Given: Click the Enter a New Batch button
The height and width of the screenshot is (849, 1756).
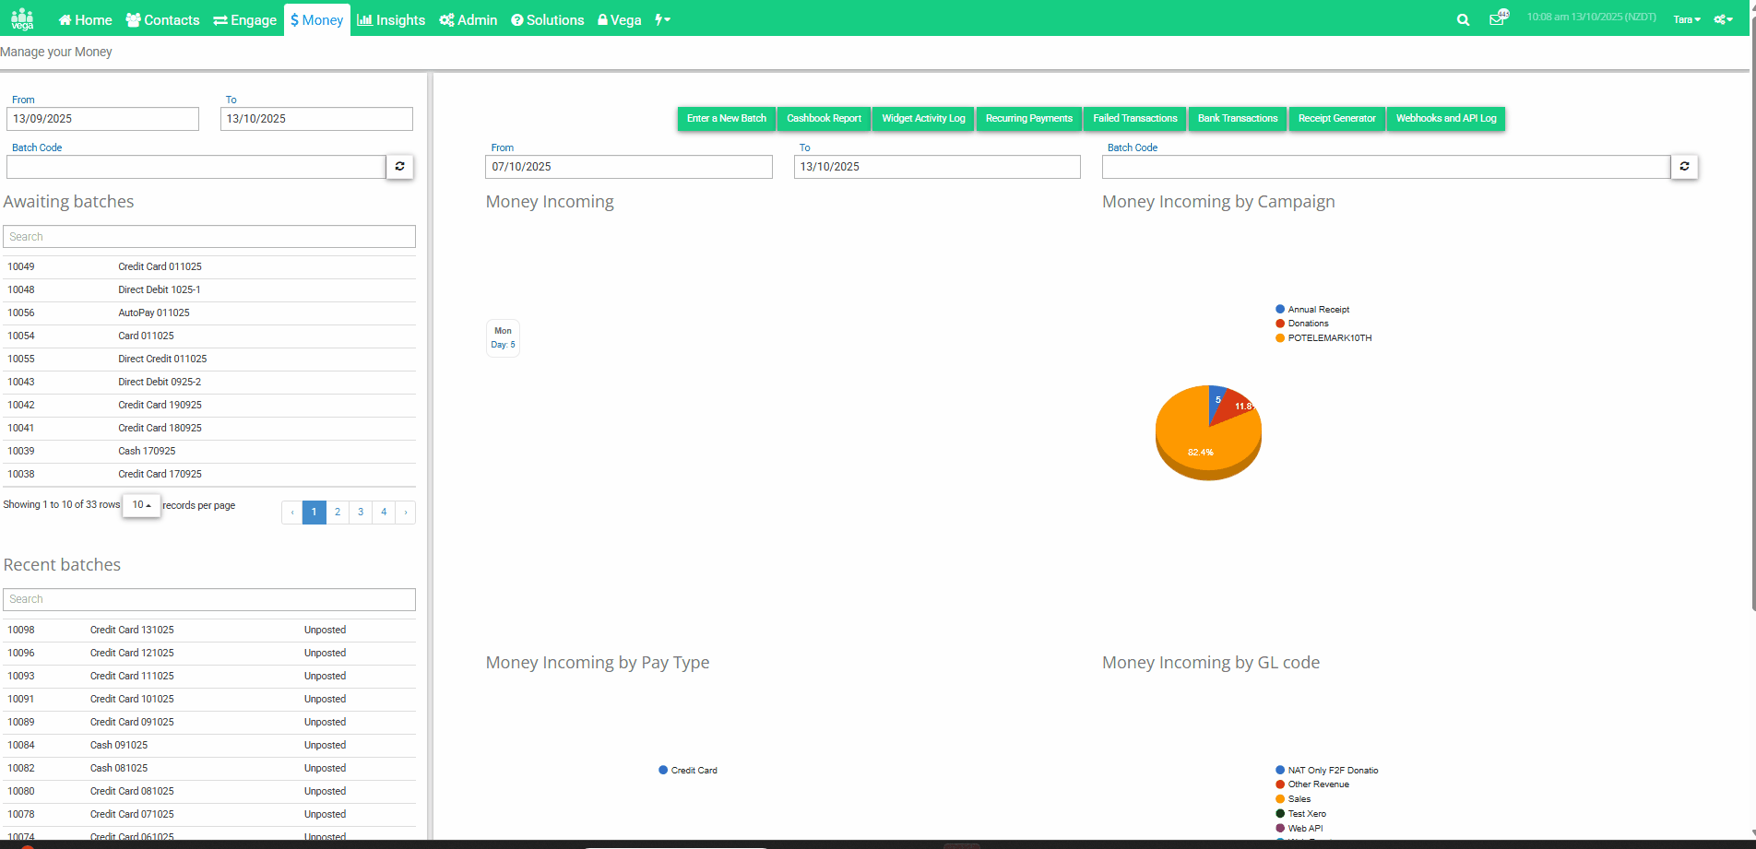Looking at the screenshot, I should pos(727,119).
